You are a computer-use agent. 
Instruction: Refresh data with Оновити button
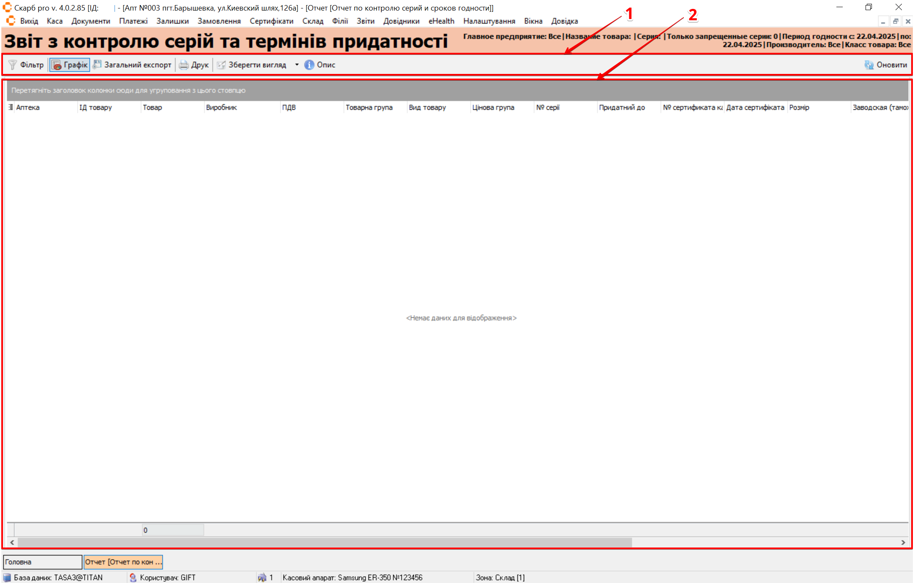pyautogui.click(x=886, y=65)
